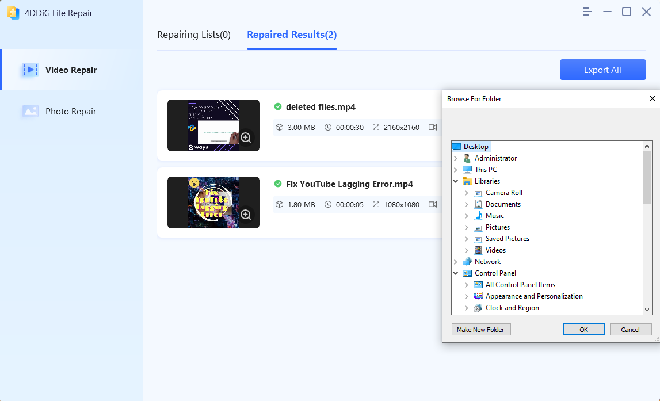Collapse the Libraries node chevron

pos(455,181)
